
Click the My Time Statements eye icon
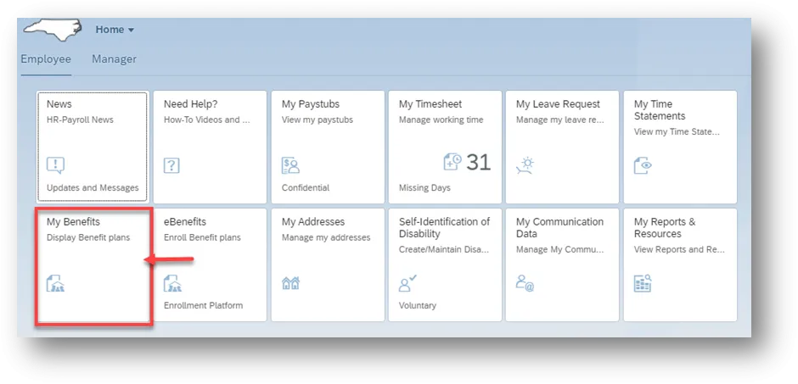(643, 165)
